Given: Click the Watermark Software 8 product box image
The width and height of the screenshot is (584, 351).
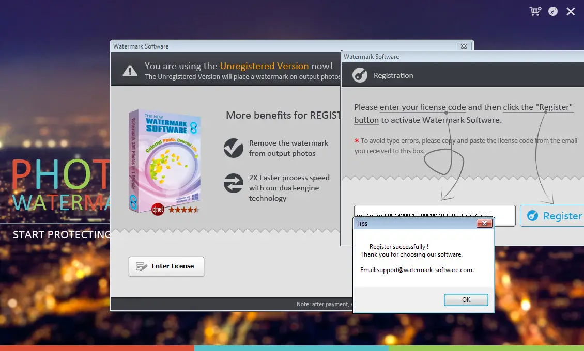Looking at the screenshot, I should tap(164, 161).
